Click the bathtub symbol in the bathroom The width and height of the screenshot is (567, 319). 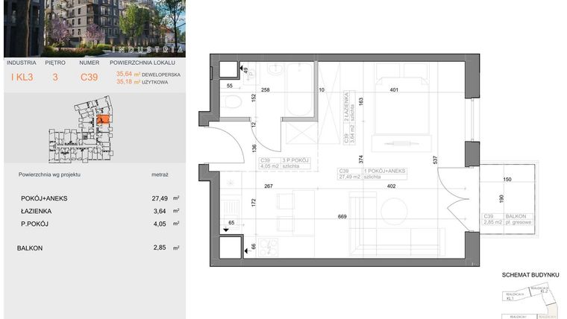click(x=299, y=89)
